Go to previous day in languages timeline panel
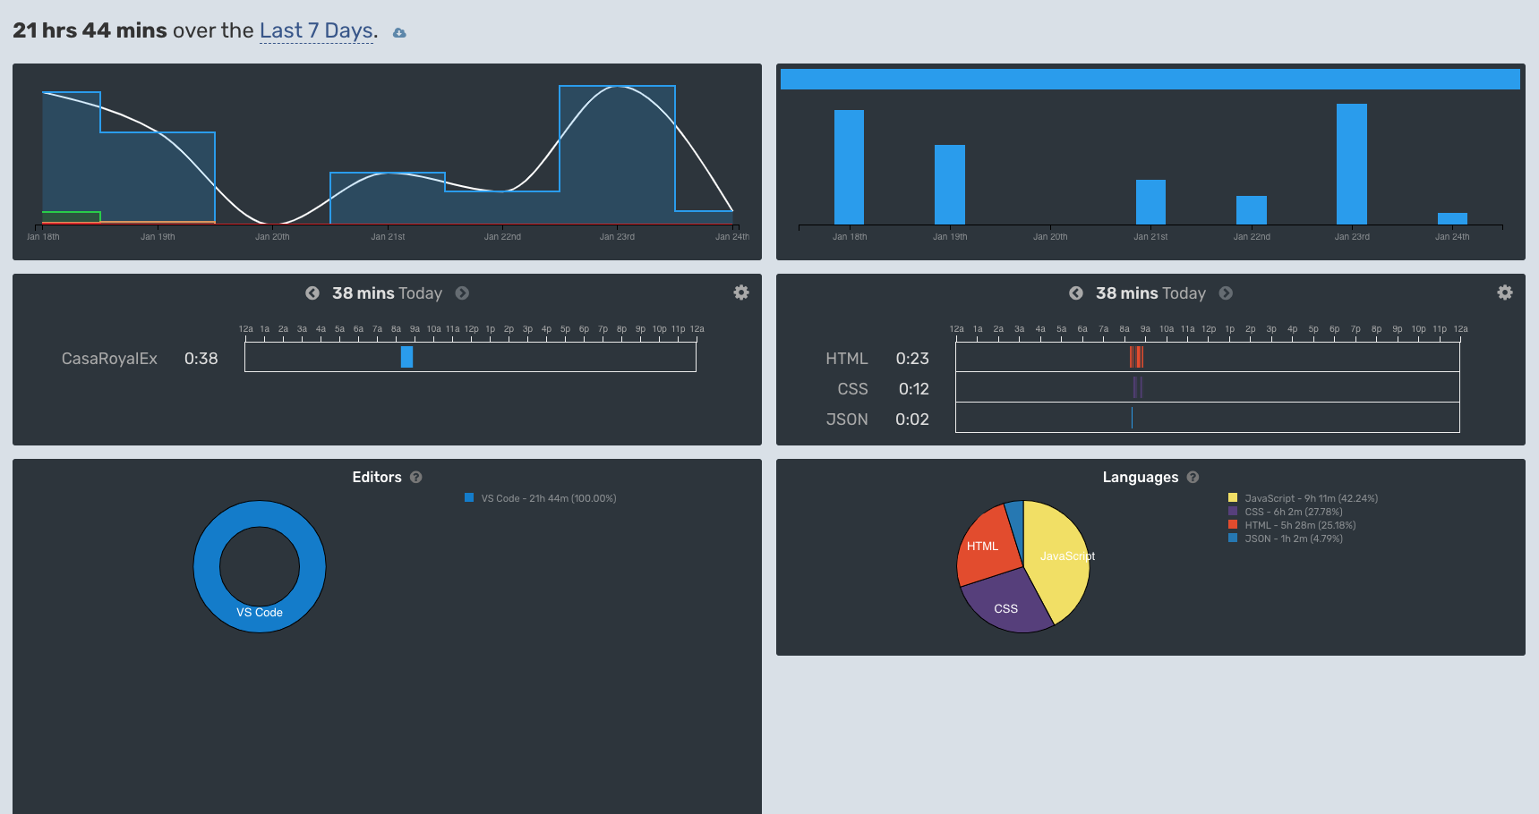This screenshot has width=1539, height=814. click(x=1076, y=293)
